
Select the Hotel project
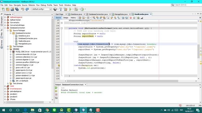click(12, 86)
